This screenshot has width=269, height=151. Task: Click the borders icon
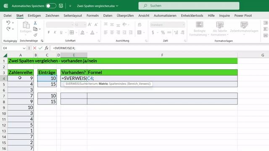(x=72, y=32)
